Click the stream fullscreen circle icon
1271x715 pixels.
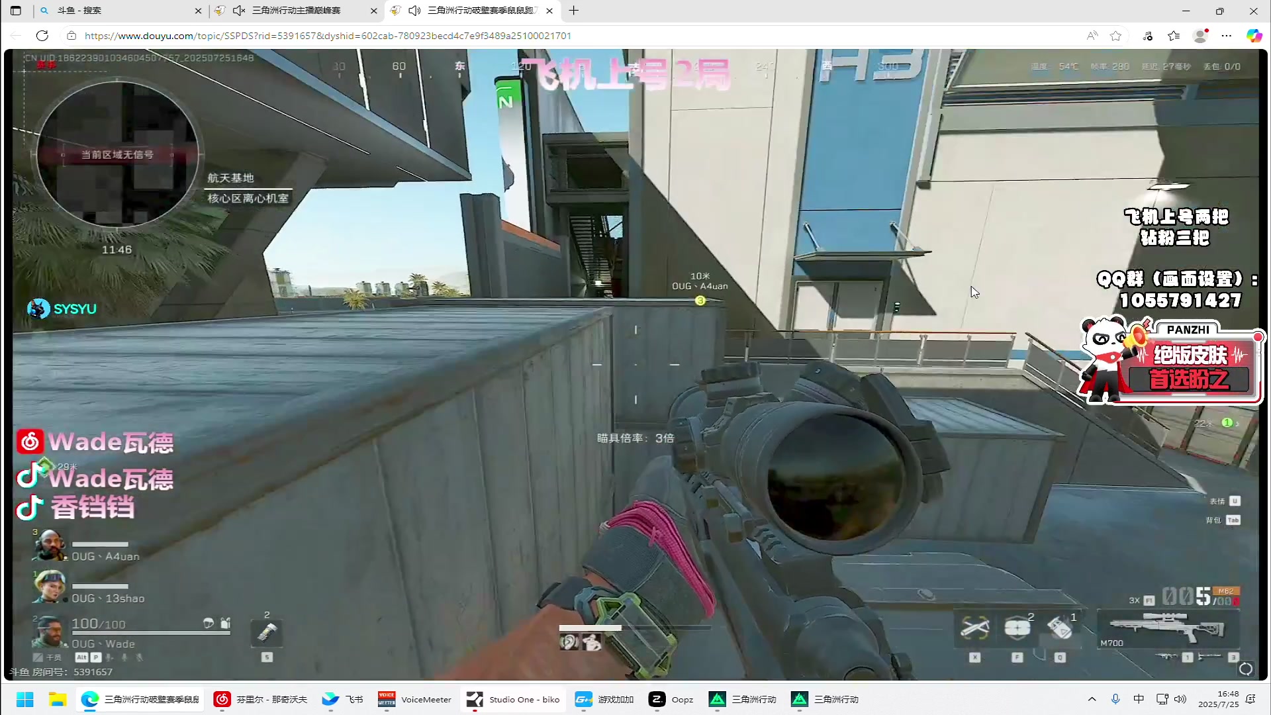pos(1245,669)
